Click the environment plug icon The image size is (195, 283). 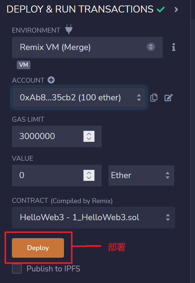[69, 30]
